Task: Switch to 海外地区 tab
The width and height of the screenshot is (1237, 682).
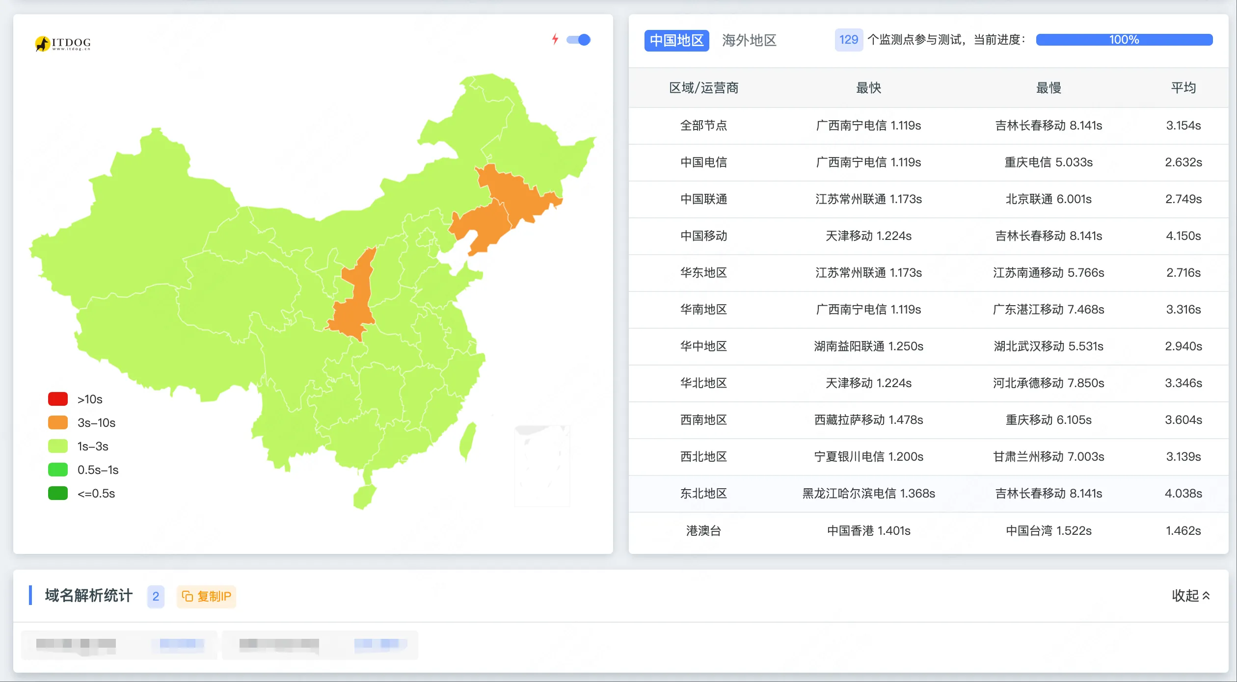Action: pyautogui.click(x=749, y=40)
